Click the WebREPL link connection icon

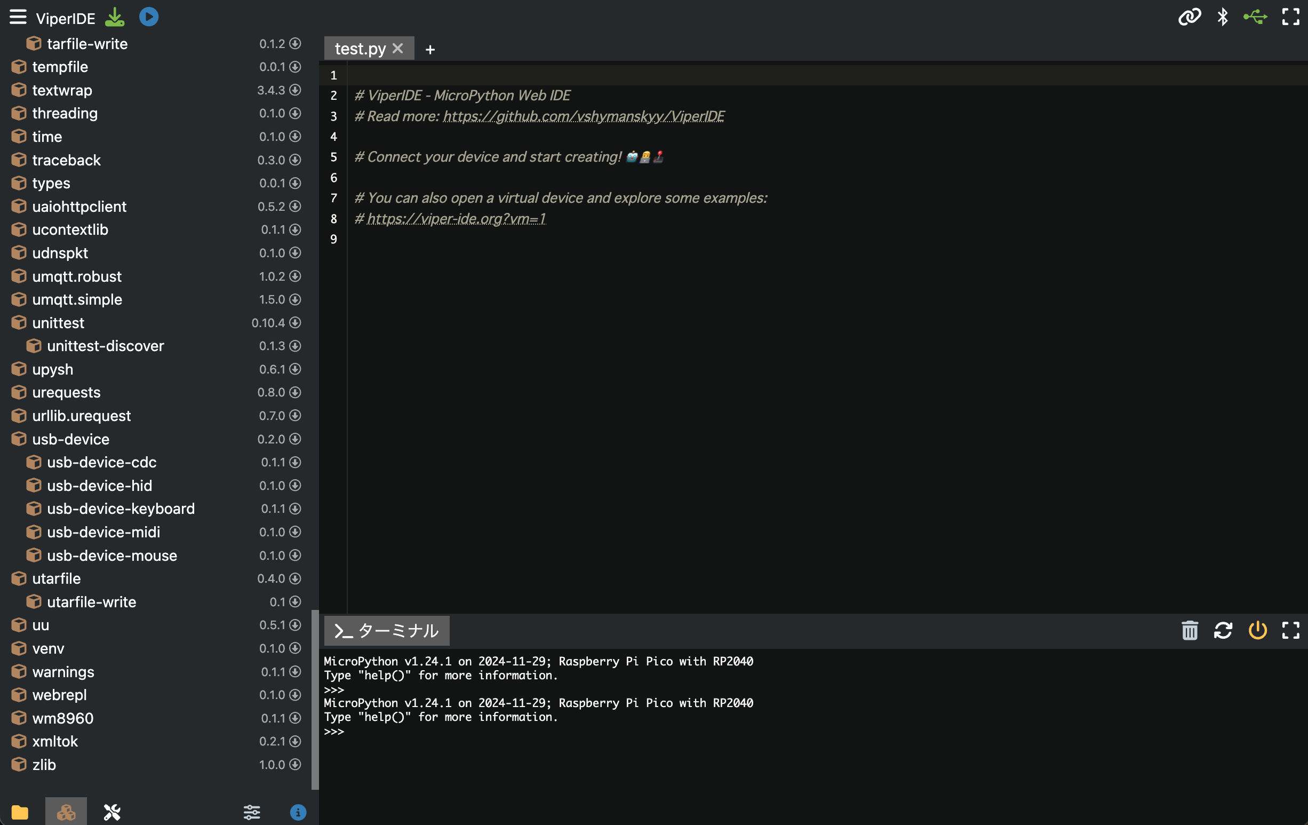[x=1189, y=17]
